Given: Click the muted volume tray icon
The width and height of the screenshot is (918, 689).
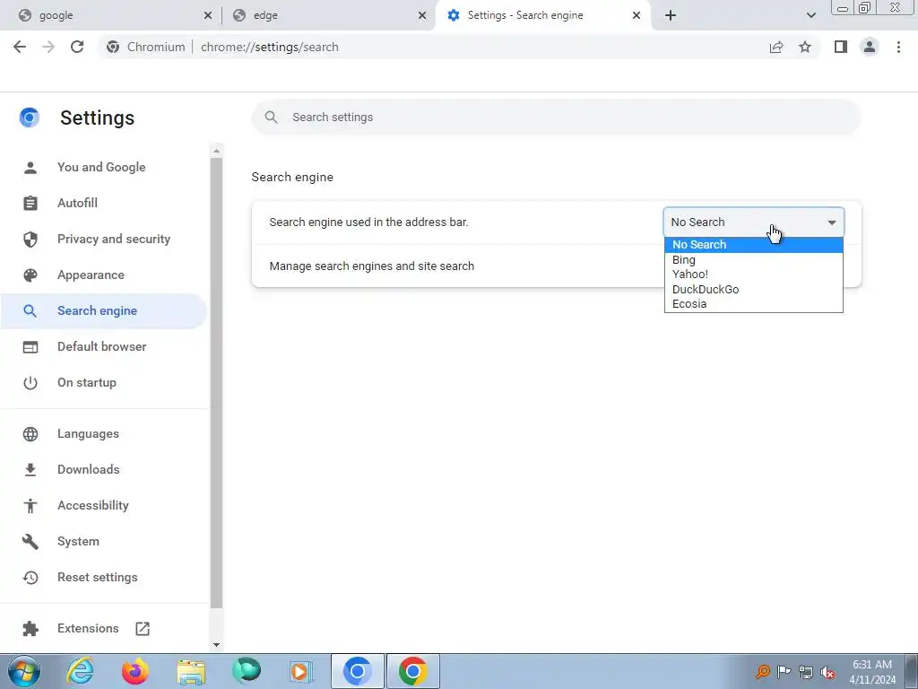Looking at the screenshot, I should click(x=827, y=672).
